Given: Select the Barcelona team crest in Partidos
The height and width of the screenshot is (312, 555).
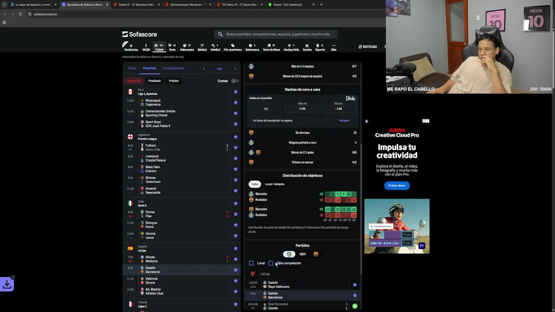Looking at the screenshot, I should pos(316,254).
